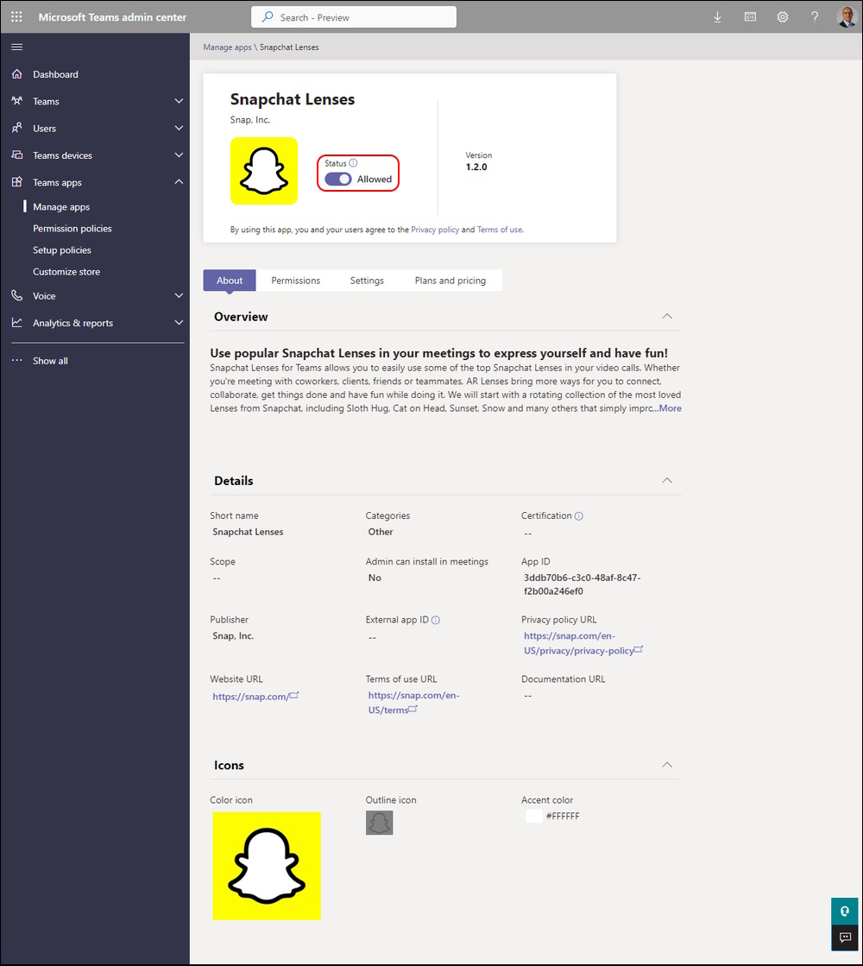The image size is (863, 966).
Task: Open Customize store in sidebar
Action: (66, 272)
